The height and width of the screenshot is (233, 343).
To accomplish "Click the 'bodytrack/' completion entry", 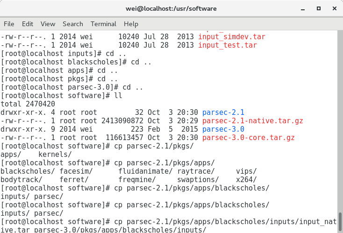I will click(21, 180).
